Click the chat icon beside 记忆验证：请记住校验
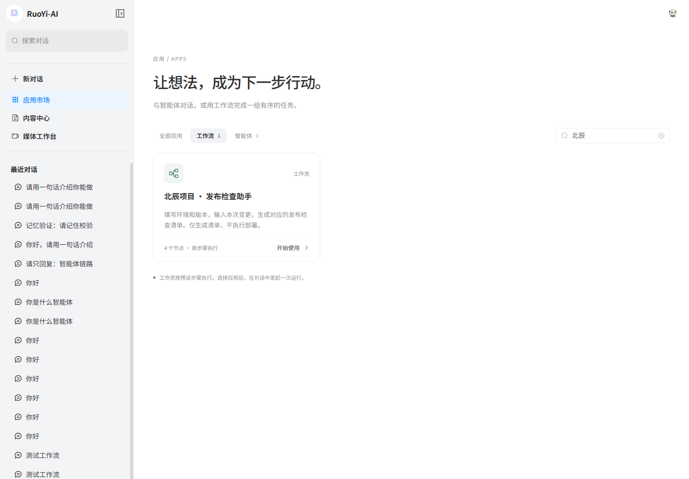Image resolution: width=689 pixels, height=479 pixels. click(18, 225)
